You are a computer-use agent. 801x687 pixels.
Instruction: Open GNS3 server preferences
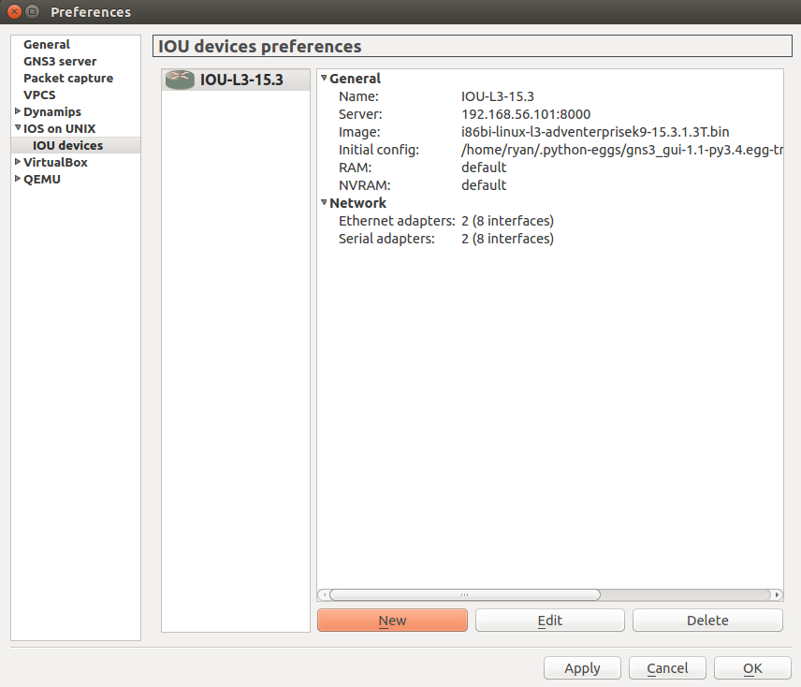60,61
